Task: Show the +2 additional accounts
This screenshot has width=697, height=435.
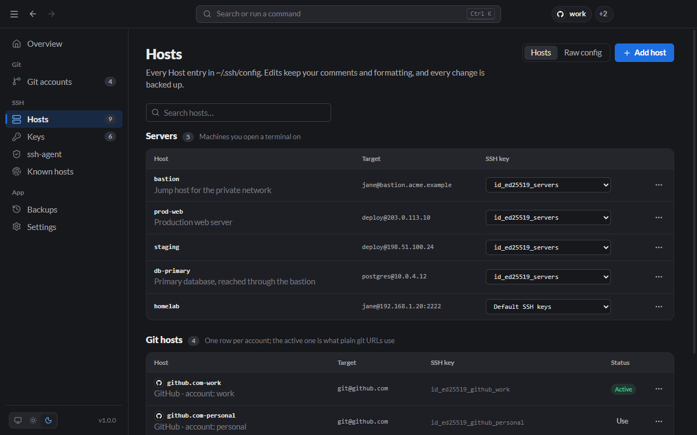Action: (x=604, y=14)
